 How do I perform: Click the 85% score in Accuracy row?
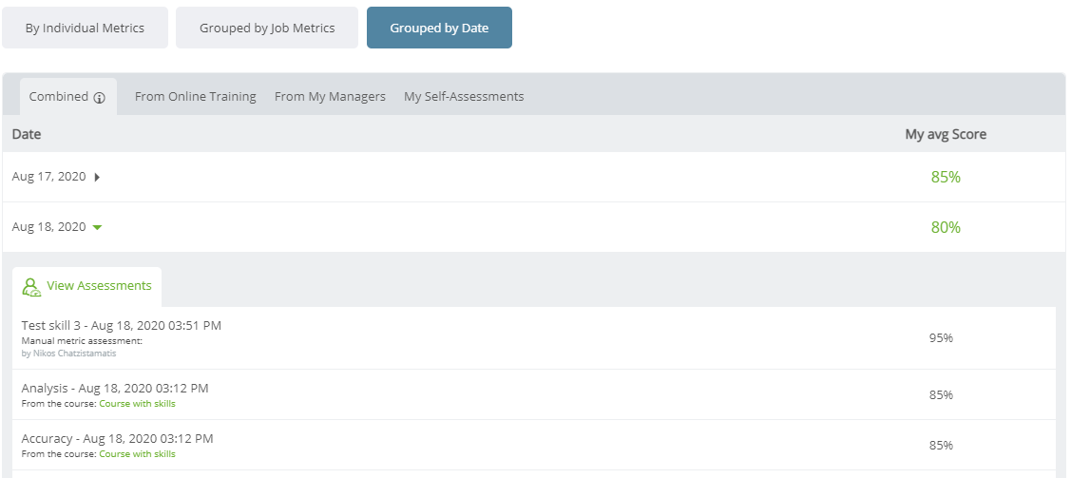[x=941, y=446]
